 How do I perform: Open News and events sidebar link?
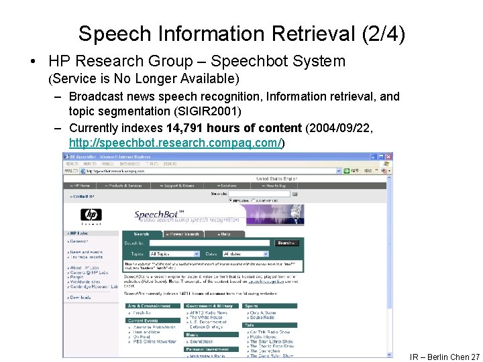[x=85, y=252]
